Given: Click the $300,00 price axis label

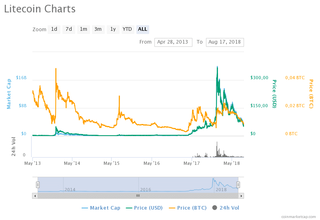Looking at the screenshot, I should (259, 78).
